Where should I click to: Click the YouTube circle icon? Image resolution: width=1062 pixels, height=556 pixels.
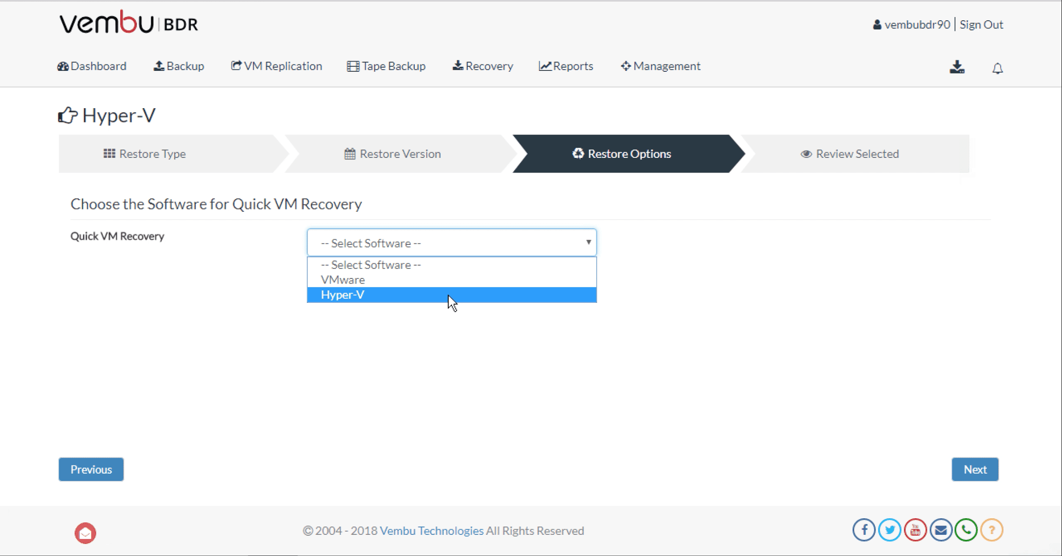(x=915, y=530)
